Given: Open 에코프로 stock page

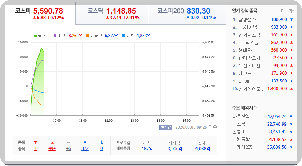Looking at the screenshot, I should point(247,73).
